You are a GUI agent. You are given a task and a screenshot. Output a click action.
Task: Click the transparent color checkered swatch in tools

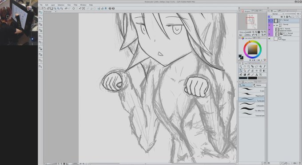pyautogui.click(x=262, y=78)
